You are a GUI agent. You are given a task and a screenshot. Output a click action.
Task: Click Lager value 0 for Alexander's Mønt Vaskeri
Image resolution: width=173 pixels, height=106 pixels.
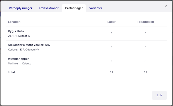111,47
